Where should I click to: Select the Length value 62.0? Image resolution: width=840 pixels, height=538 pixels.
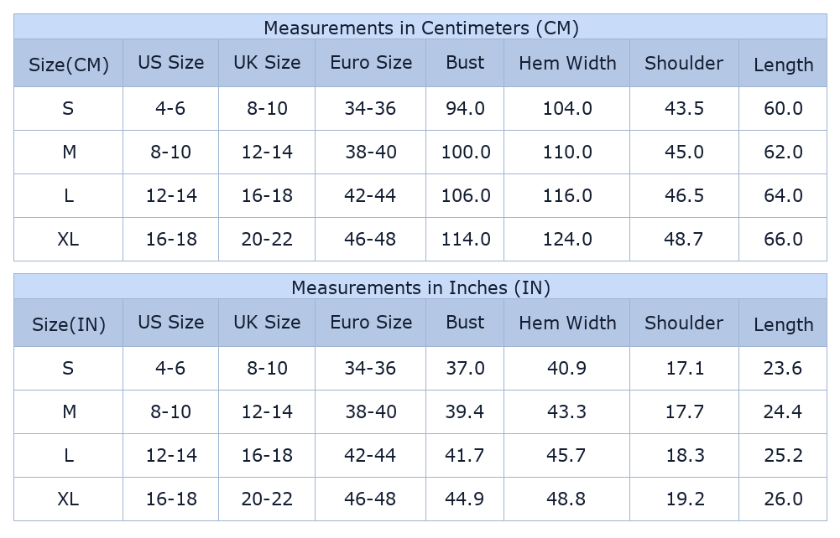(x=783, y=152)
